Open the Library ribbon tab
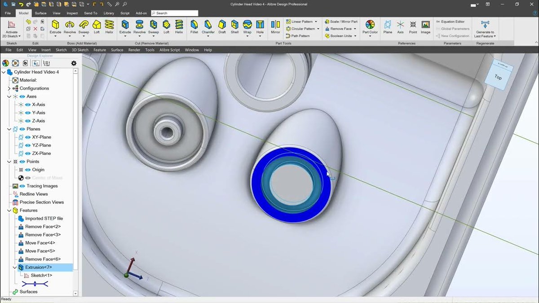The width and height of the screenshot is (539, 303). click(x=109, y=13)
